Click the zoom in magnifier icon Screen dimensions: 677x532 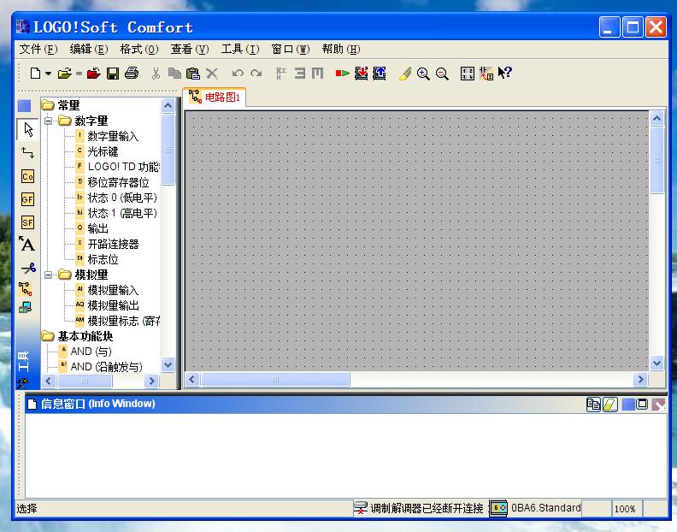pyautogui.click(x=423, y=74)
